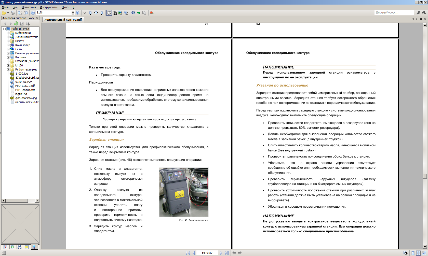Viewport: 428px width, 256px height.
Task: Open the Окно menu
Action: click(65, 7)
